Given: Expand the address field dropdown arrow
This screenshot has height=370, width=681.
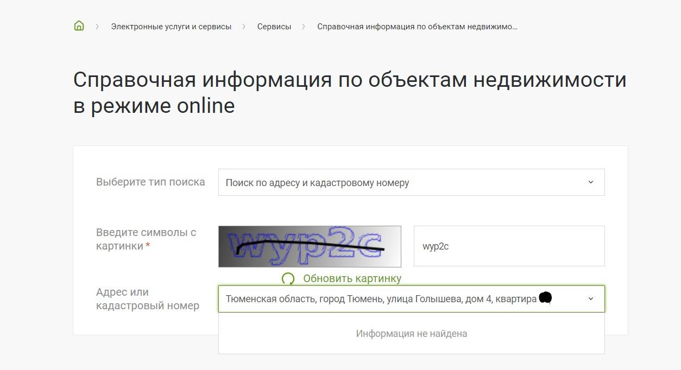Looking at the screenshot, I should pyautogui.click(x=591, y=299).
